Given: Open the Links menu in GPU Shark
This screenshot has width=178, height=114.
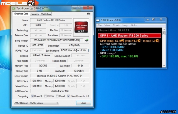Looking at the screenshot, I should [134, 25].
